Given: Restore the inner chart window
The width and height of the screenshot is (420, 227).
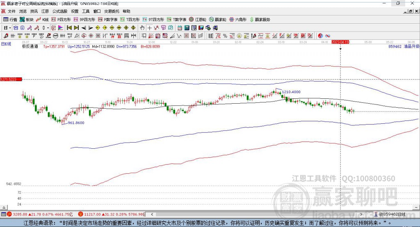Looking at the screenshot, I should [411, 11].
